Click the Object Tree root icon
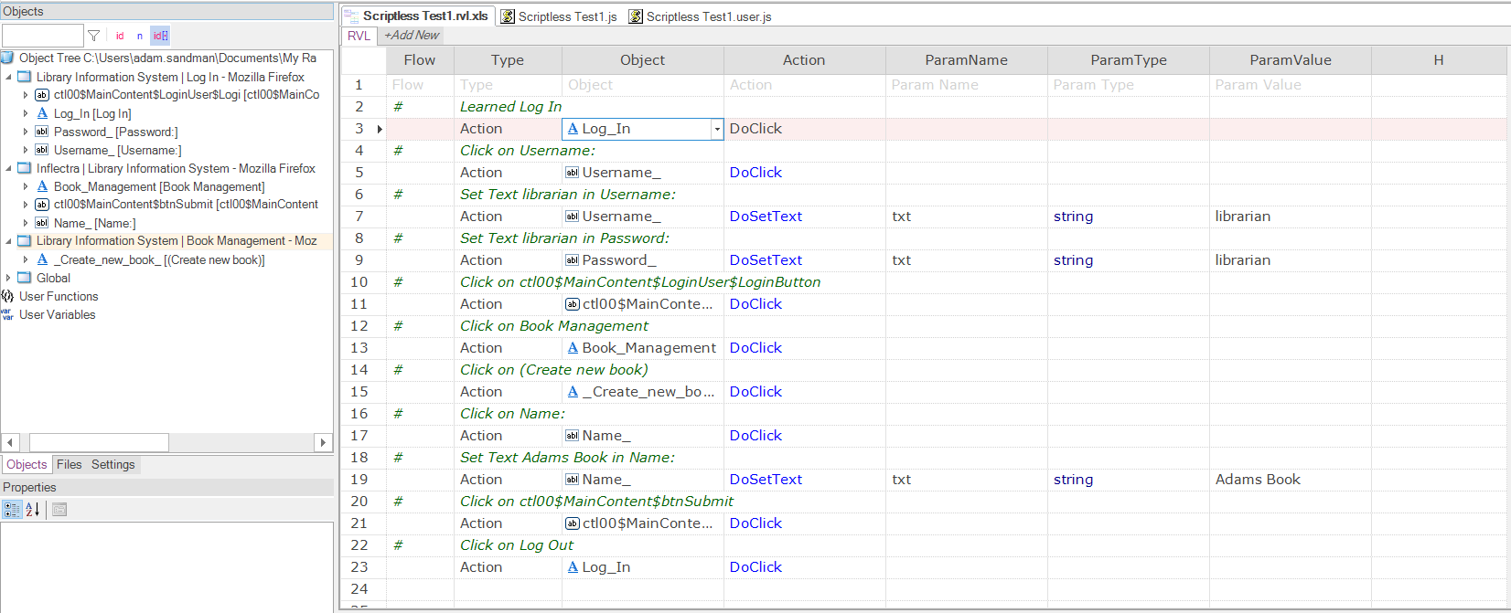Screen dimensions: 1511x613 tap(7, 58)
